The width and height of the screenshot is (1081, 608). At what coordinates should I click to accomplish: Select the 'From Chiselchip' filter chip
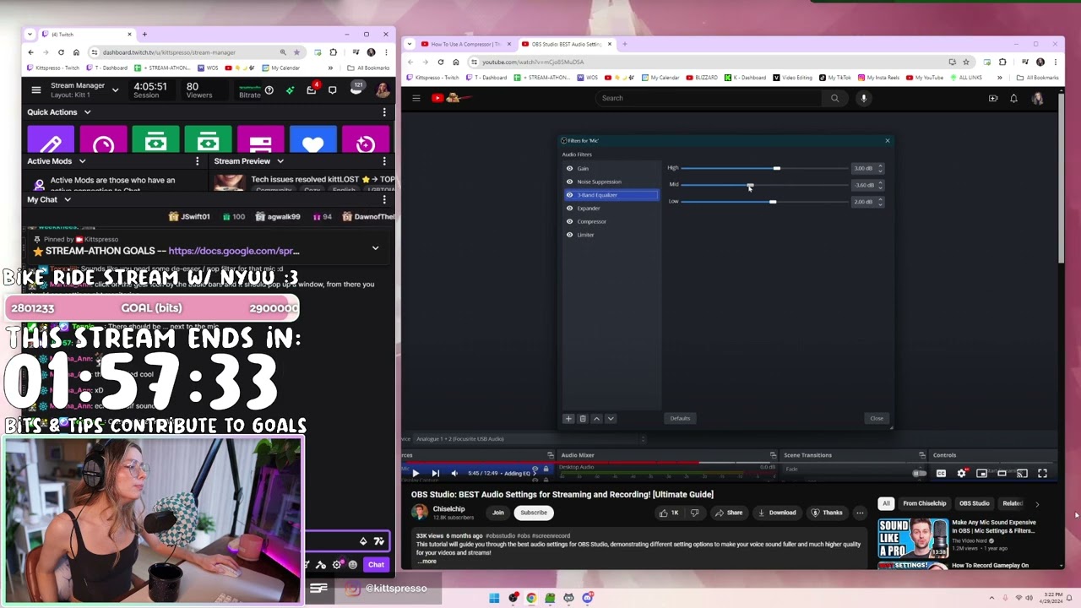(924, 503)
